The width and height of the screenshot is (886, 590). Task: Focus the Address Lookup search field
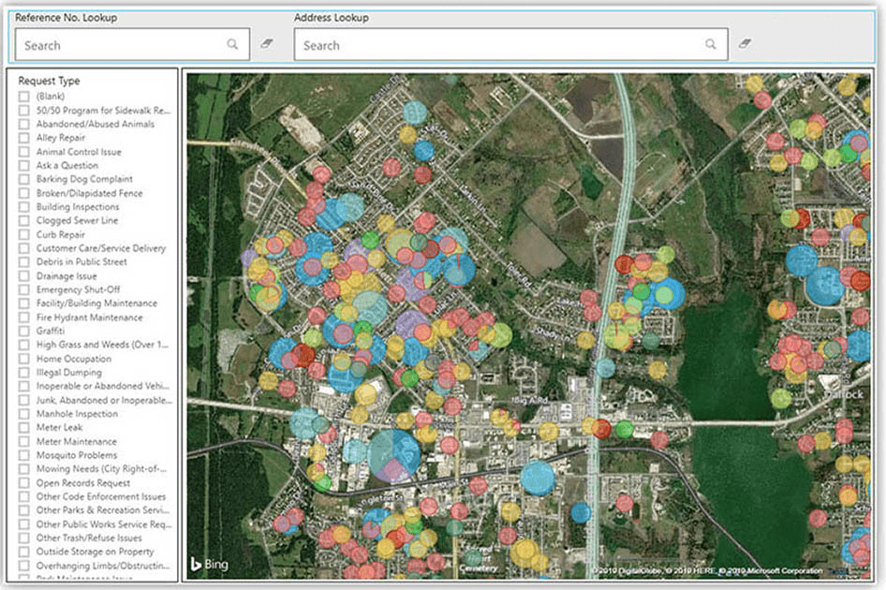point(501,45)
